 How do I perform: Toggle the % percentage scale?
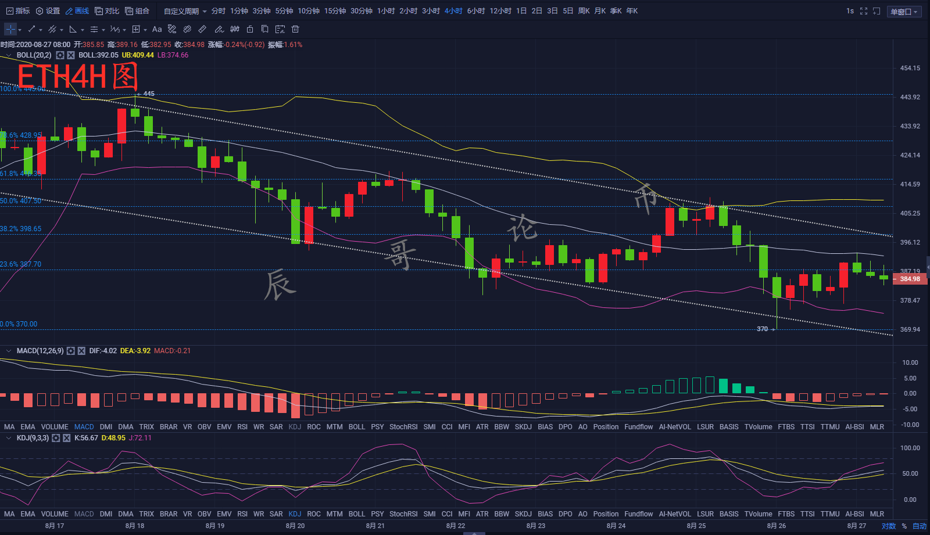904,526
